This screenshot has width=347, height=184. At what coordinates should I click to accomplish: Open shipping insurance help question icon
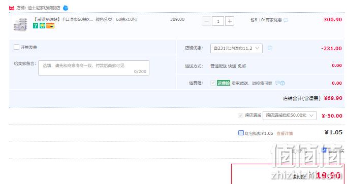point(282,83)
